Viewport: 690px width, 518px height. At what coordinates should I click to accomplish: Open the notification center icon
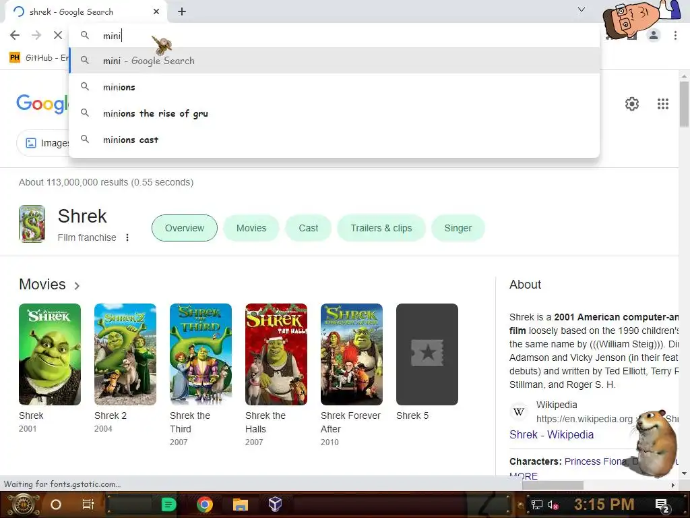(662, 506)
